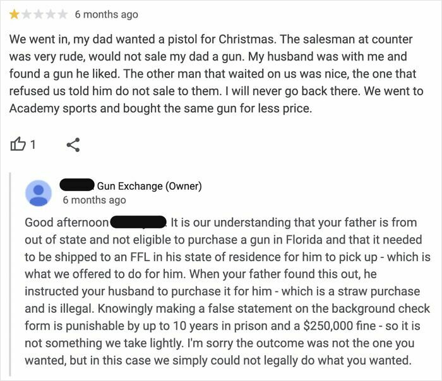The image size is (442, 381).
Task: Click the 'Good afternoon' greeting in reply
Action: click(x=66, y=223)
